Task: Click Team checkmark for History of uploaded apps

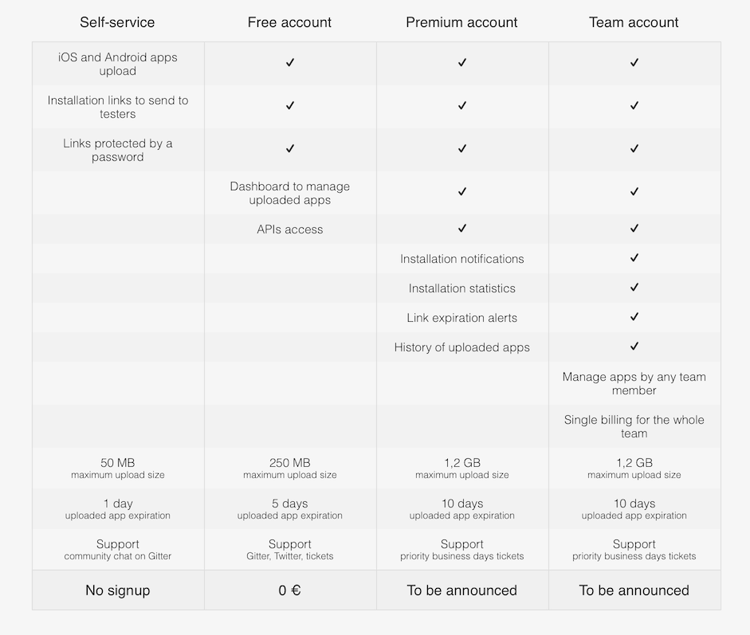Action: 634,347
